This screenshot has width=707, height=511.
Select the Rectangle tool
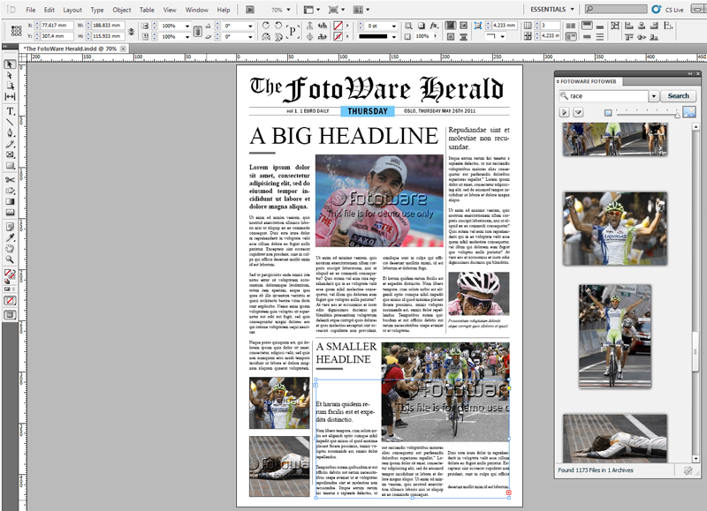[10, 165]
